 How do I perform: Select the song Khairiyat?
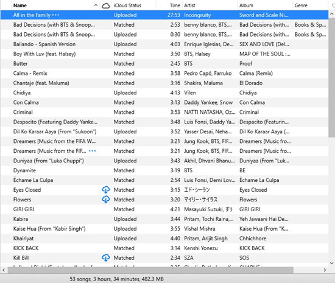click(x=24, y=238)
